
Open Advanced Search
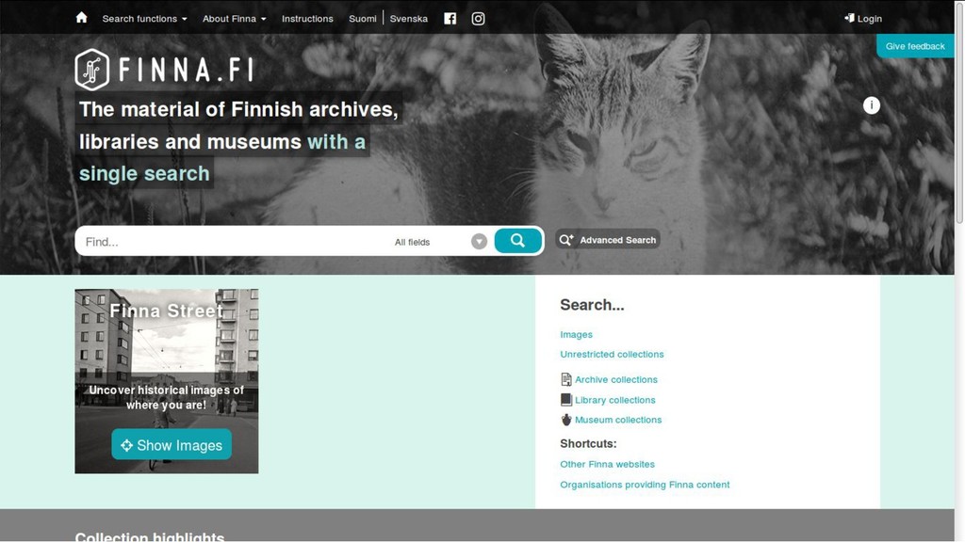click(608, 240)
